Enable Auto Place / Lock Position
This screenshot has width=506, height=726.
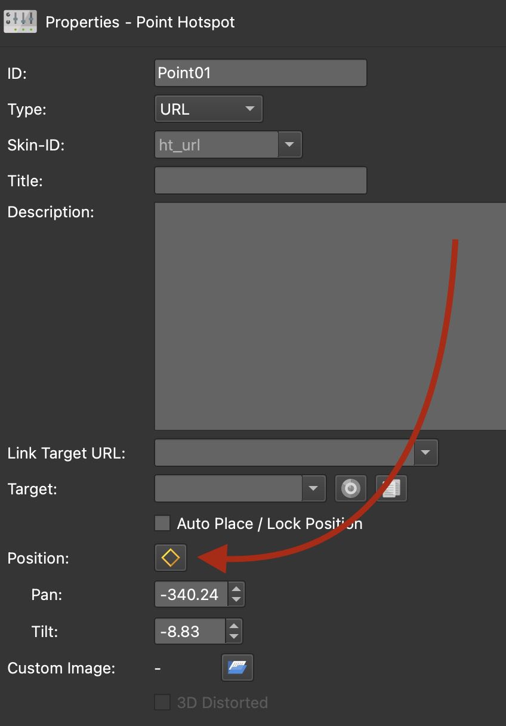coord(162,524)
